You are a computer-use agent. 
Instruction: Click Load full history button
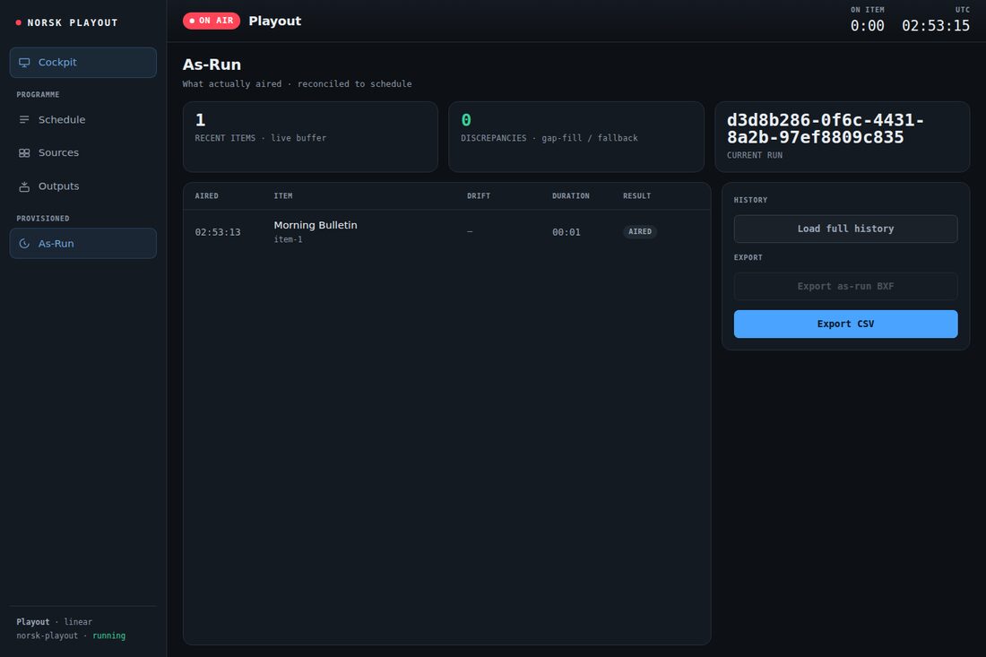(845, 229)
